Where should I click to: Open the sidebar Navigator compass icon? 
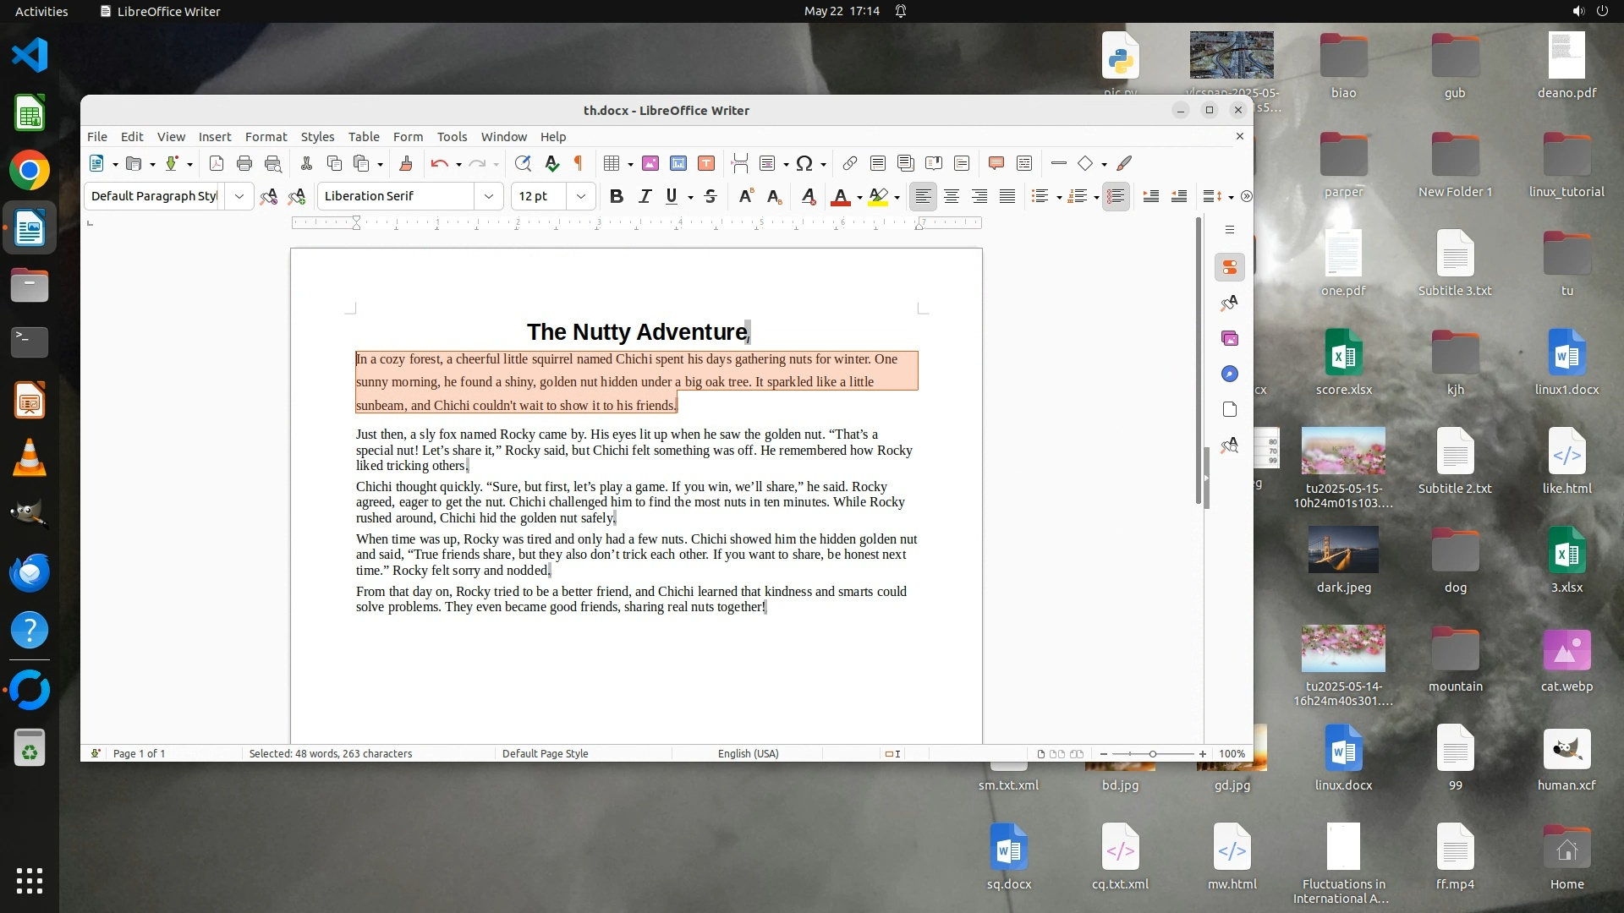tap(1230, 374)
